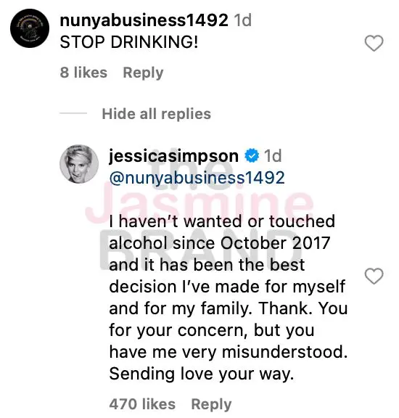Like the STOP DRINKING! comment with heart
The height and width of the screenshot is (418, 399).
click(374, 43)
